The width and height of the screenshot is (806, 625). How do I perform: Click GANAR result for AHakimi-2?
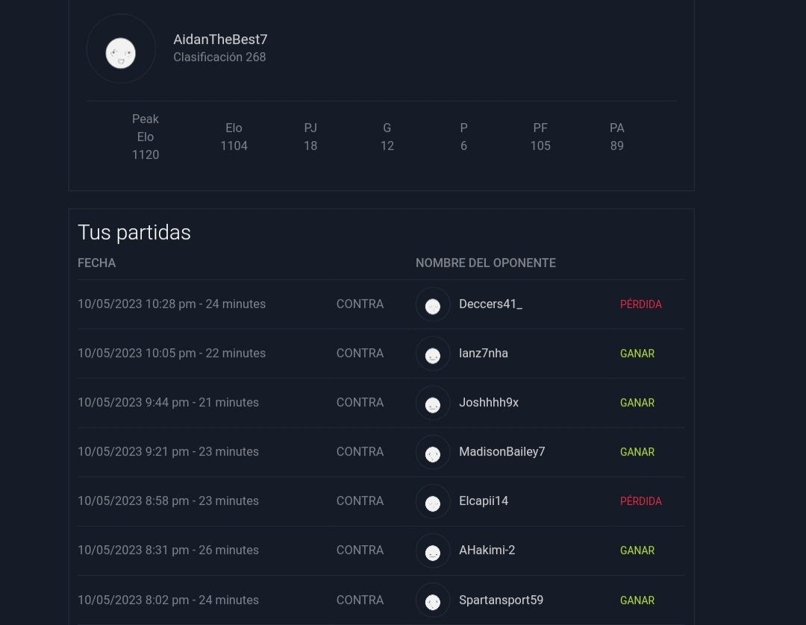tap(637, 550)
